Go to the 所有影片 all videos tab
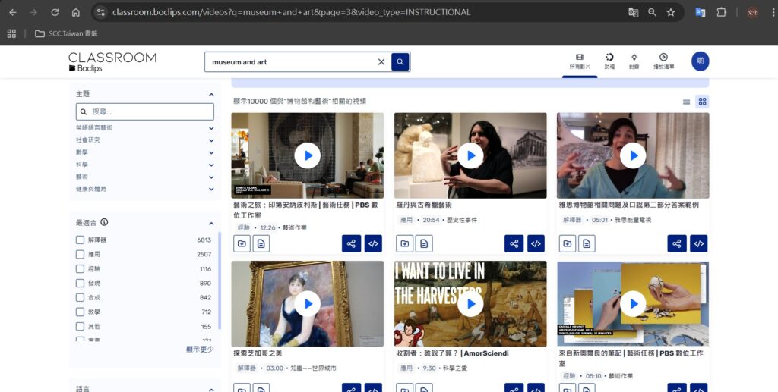The width and height of the screenshot is (778, 392). [x=580, y=61]
